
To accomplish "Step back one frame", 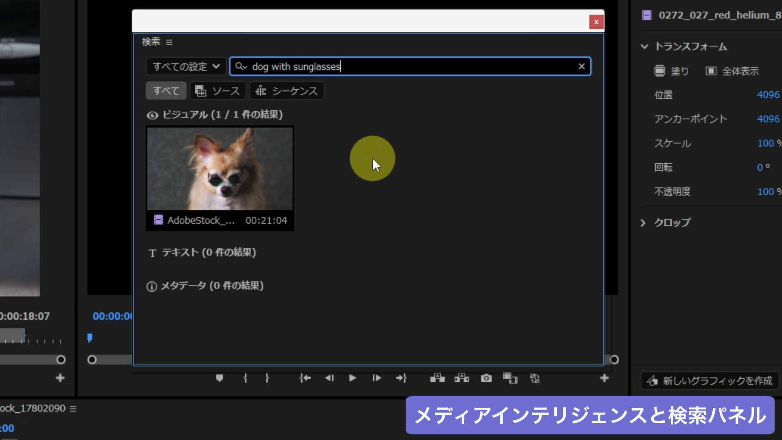I will 329,378.
